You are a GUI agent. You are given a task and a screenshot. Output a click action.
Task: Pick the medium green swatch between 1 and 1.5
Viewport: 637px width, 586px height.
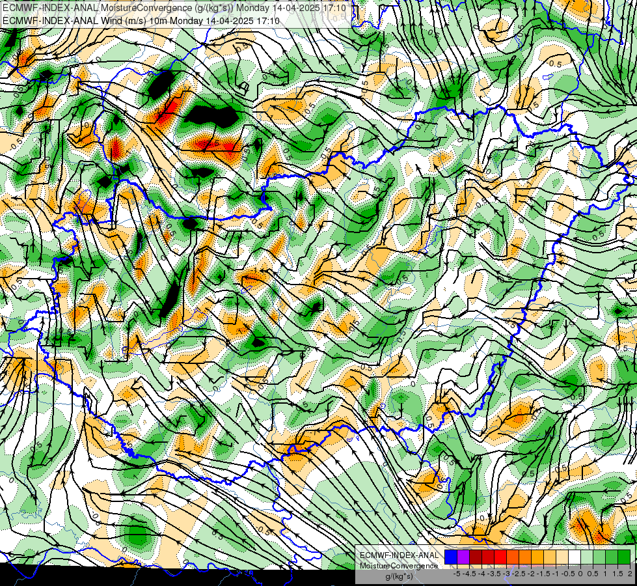612,557
